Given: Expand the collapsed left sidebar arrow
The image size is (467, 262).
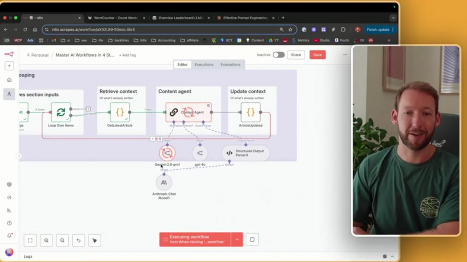Looking at the screenshot, I should click(x=19, y=156).
